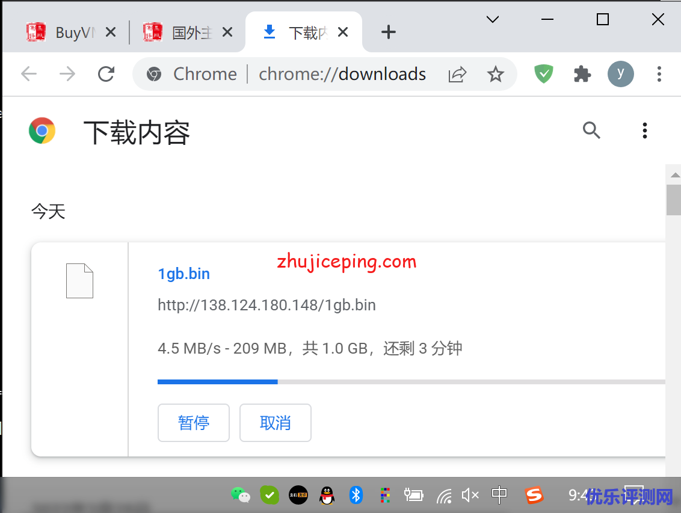Click the download progress bar
The image size is (681, 513).
coord(411,382)
